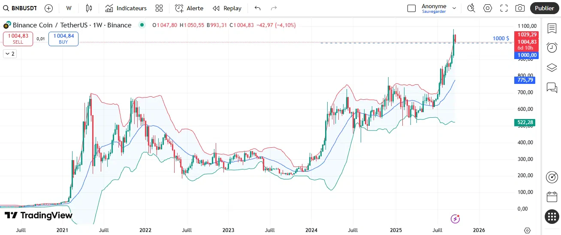Click the 2026 label on time axis
Image resolution: width=561 pixels, height=235 pixels.
coord(479,230)
